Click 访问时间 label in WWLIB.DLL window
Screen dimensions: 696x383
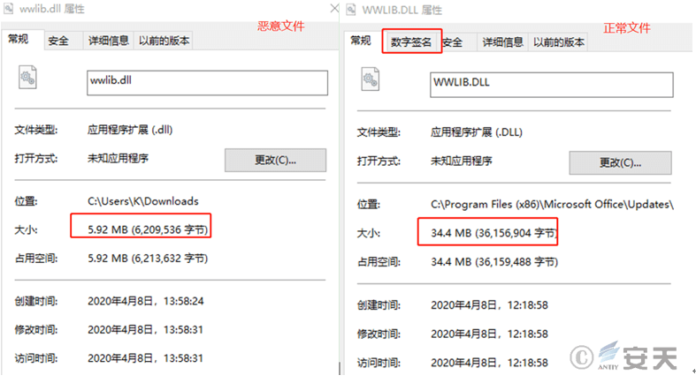[379, 363]
